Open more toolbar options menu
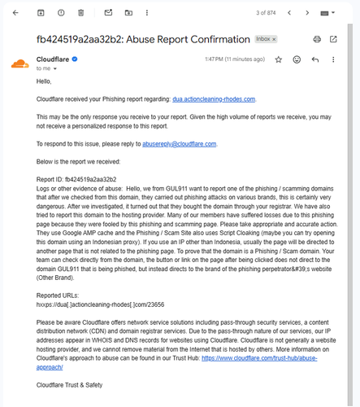Viewport: 360px width, 407px height. 147,13
